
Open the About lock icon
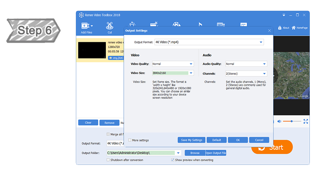tap(279, 28)
